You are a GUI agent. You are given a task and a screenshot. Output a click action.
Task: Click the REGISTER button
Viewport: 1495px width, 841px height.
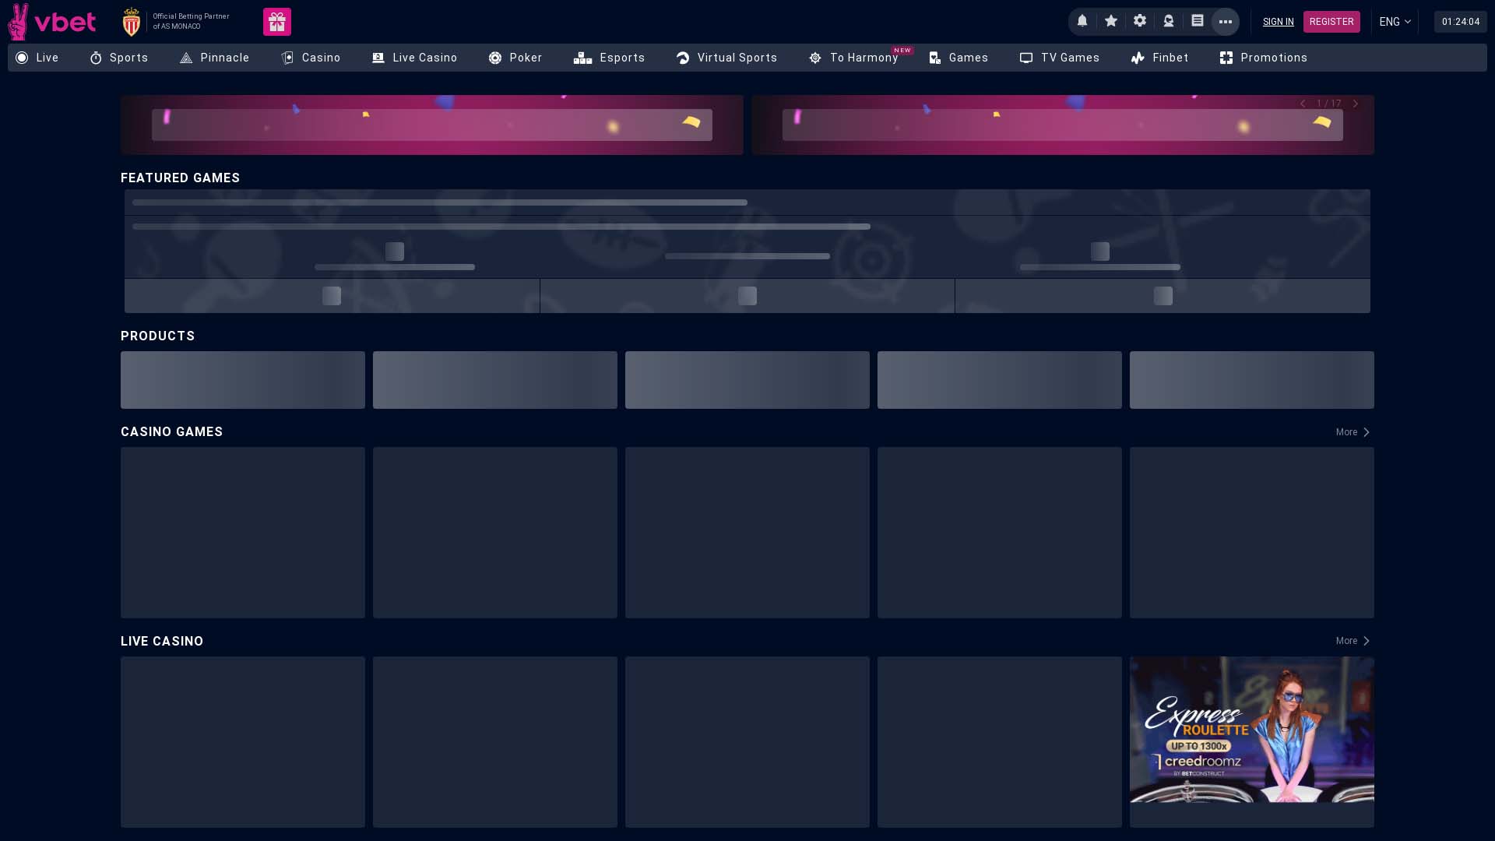(x=1331, y=21)
